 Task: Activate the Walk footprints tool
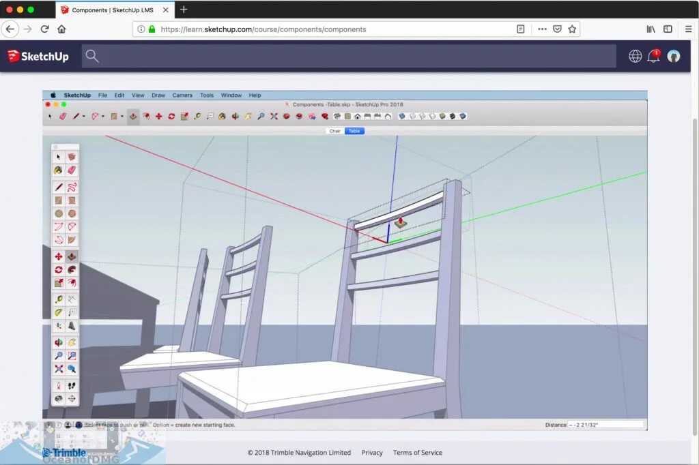[71, 385]
